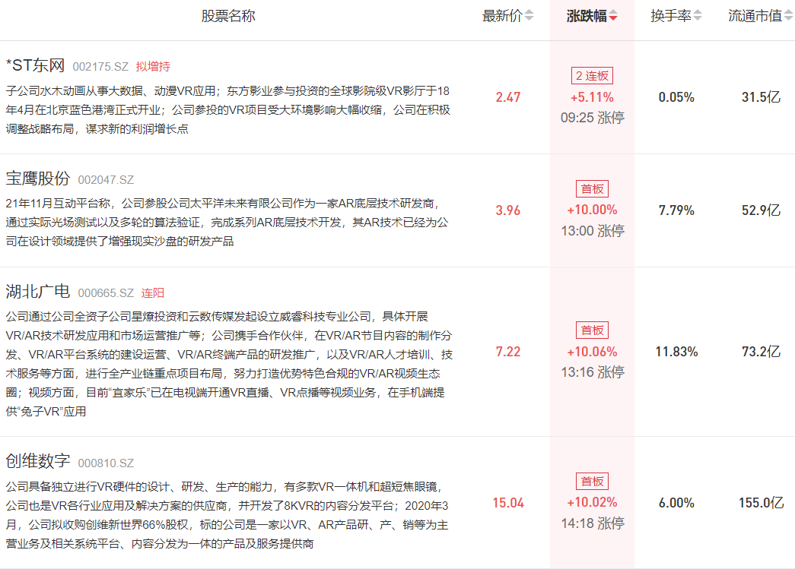This screenshot has height=569, width=795.
Task: Click market cap 73.2亿
Action: [761, 351]
